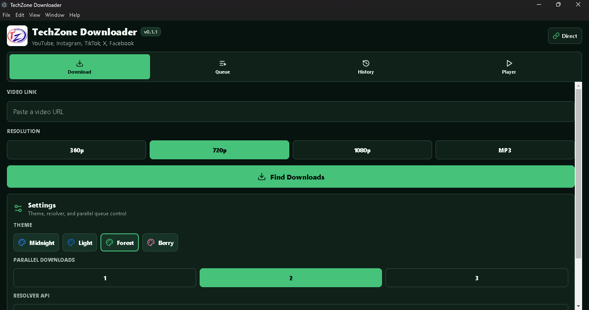
Task: Click the RESOLVER API label
Action: point(31,296)
